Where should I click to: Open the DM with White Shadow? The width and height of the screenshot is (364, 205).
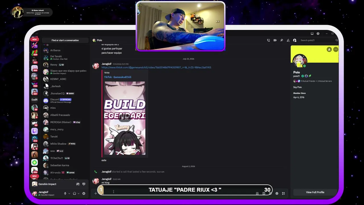point(65,144)
